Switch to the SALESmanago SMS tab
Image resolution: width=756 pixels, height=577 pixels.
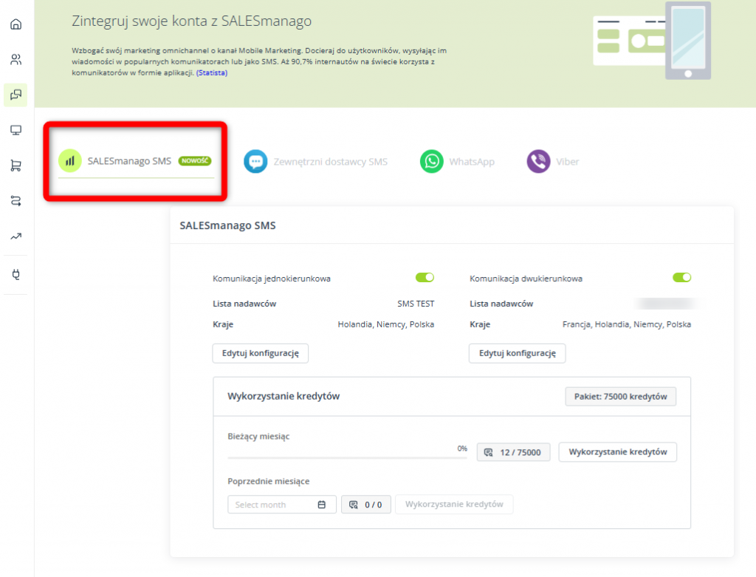(x=136, y=162)
